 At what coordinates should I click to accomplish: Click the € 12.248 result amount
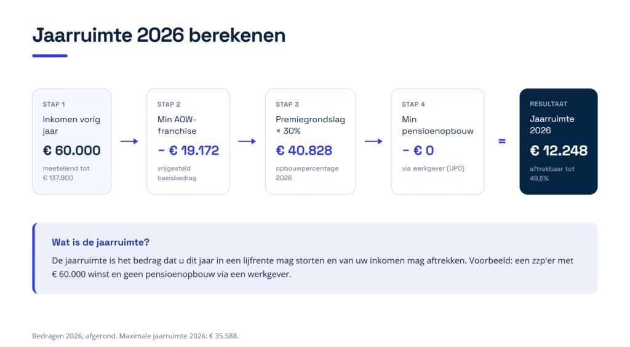click(x=559, y=151)
